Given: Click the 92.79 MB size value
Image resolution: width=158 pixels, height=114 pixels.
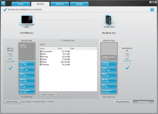Looking at the screenshot, I should click(66, 51).
